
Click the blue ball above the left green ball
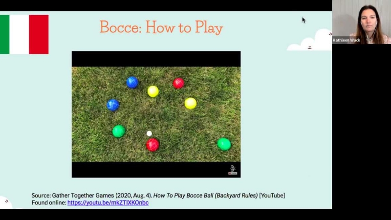point(113,105)
